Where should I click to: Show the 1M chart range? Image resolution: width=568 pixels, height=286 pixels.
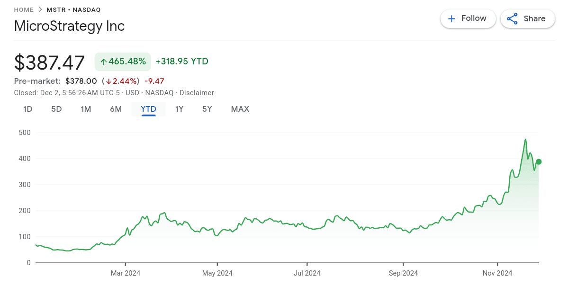(x=86, y=109)
